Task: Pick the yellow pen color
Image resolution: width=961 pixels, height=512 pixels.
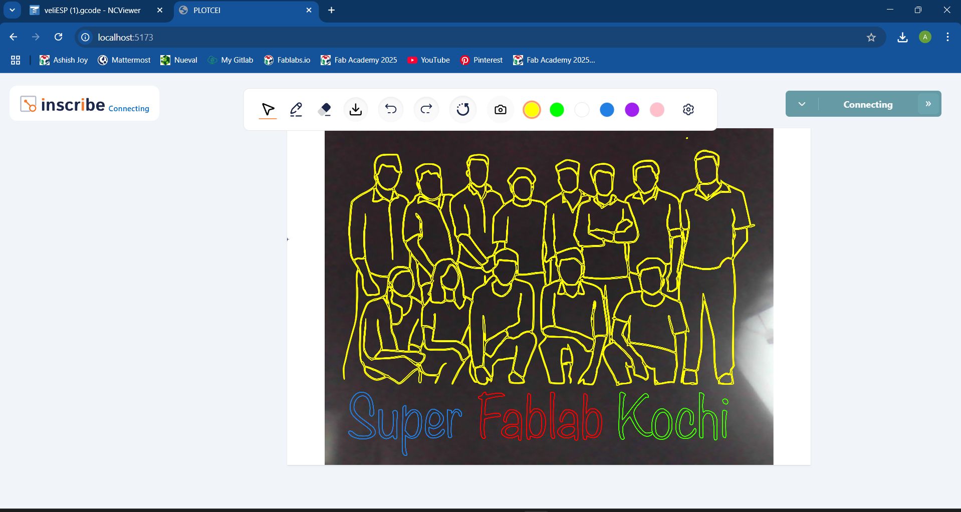Action: click(x=532, y=109)
